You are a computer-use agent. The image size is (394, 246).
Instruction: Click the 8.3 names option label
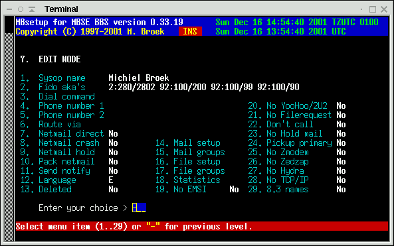pos(288,189)
